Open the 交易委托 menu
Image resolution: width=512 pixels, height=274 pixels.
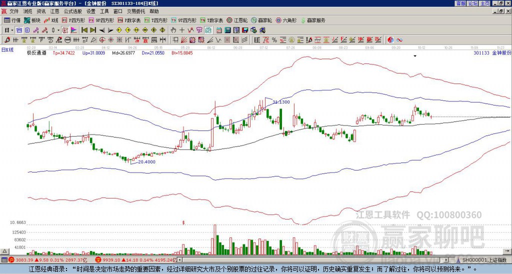(x=136, y=11)
